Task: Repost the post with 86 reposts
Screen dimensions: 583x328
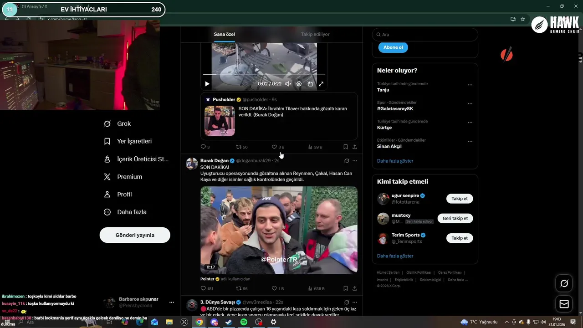Action: [241, 288]
